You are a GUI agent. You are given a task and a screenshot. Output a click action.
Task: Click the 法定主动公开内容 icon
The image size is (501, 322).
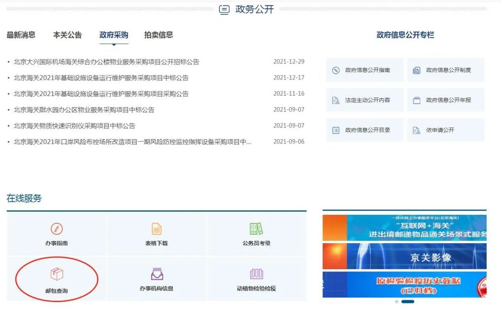click(336, 100)
